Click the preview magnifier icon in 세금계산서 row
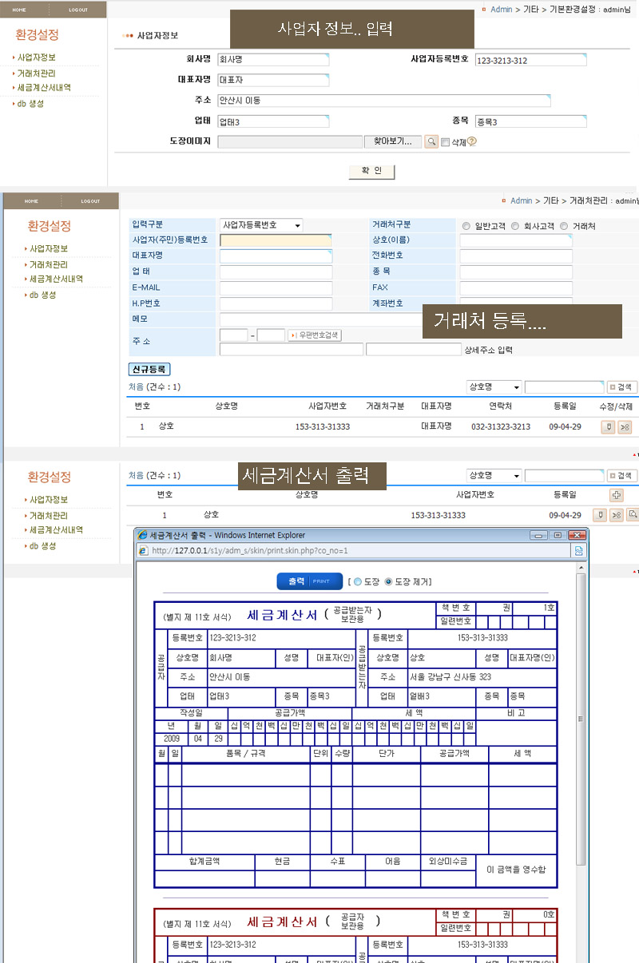The width and height of the screenshot is (639, 963). pyautogui.click(x=633, y=515)
